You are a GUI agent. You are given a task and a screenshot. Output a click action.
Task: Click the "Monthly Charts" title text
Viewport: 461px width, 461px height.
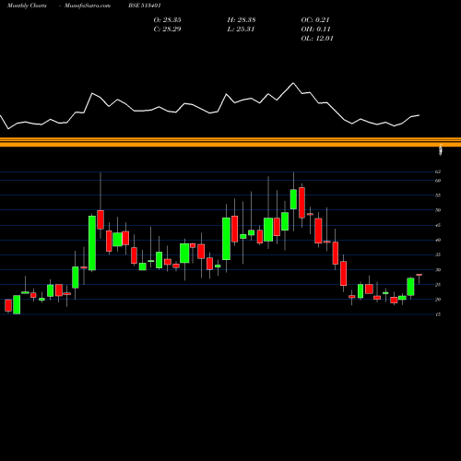[27, 6]
